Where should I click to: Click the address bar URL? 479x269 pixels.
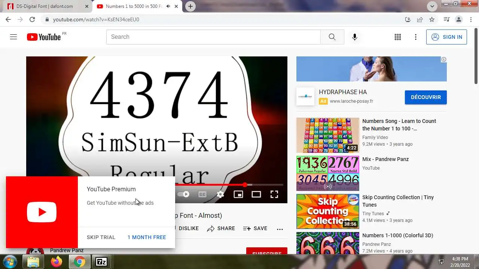coord(96,19)
